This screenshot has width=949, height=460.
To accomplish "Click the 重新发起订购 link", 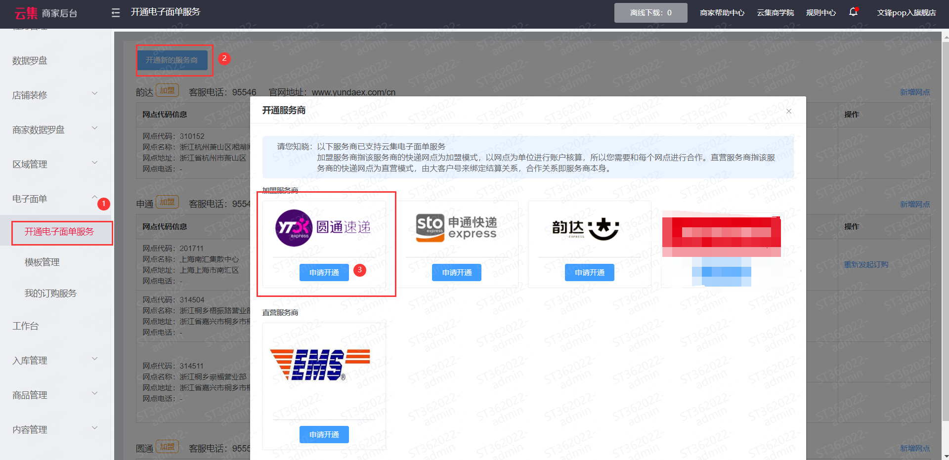I will (866, 265).
